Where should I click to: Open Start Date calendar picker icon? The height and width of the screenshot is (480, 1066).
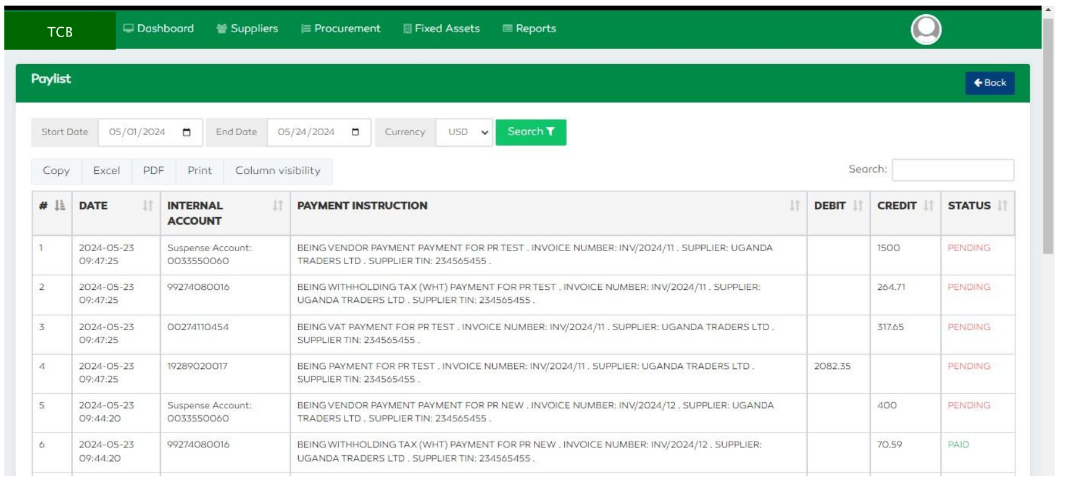click(x=186, y=132)
